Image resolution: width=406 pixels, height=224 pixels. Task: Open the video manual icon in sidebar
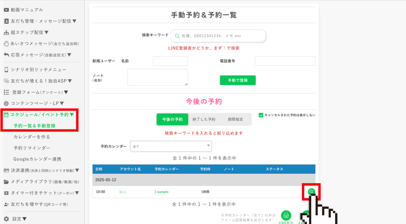[6, 10]
